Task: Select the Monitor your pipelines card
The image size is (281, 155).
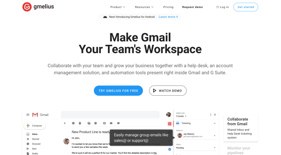Action: tap(239, 150)
